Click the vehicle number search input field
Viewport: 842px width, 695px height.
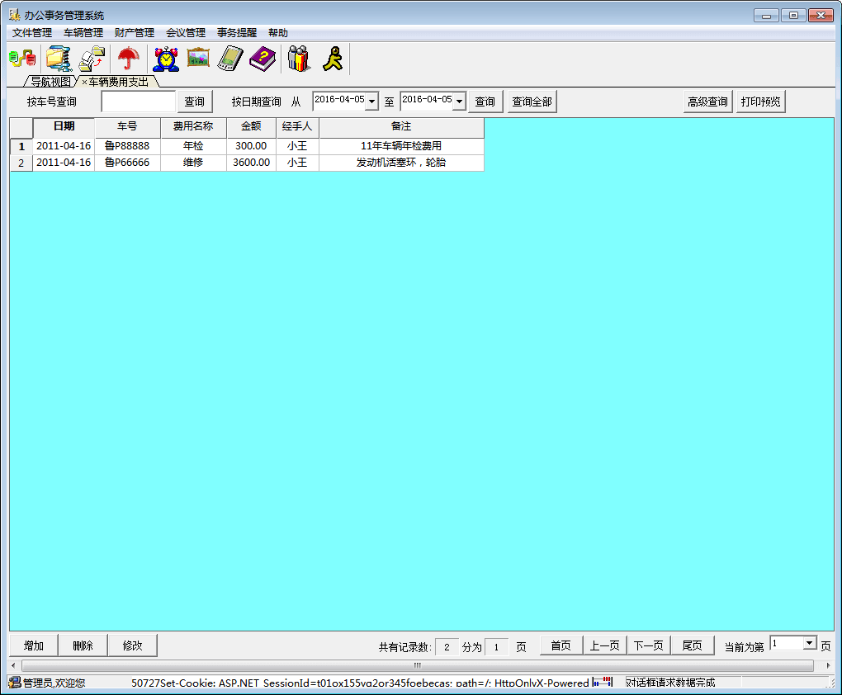coord(138,102)
